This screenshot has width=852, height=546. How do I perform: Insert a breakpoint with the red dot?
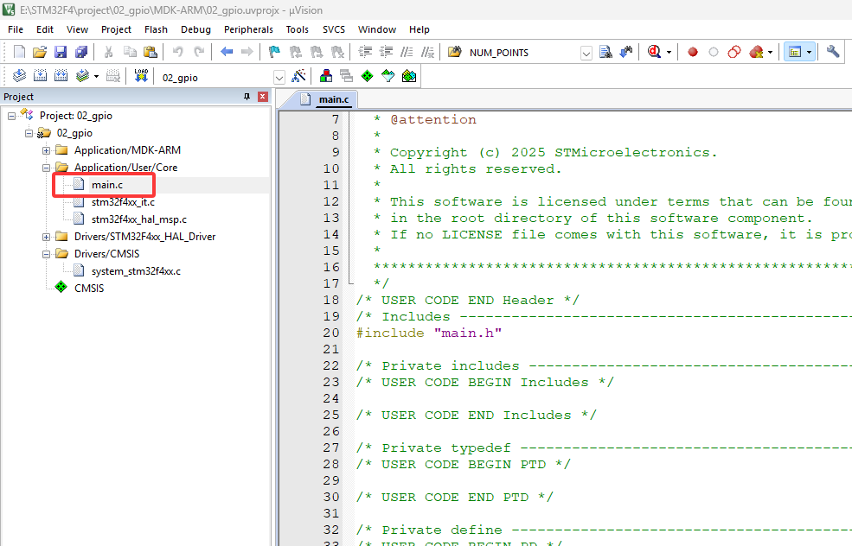(692, 52)
